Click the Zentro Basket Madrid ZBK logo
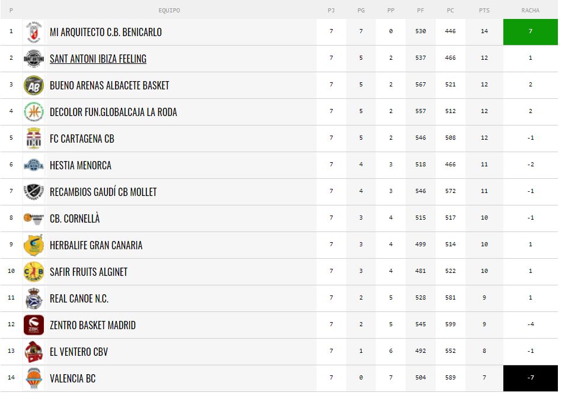Image resolution: width=565 pixels, height=402 pixels. pyautogui.click(x=33, y=325)
